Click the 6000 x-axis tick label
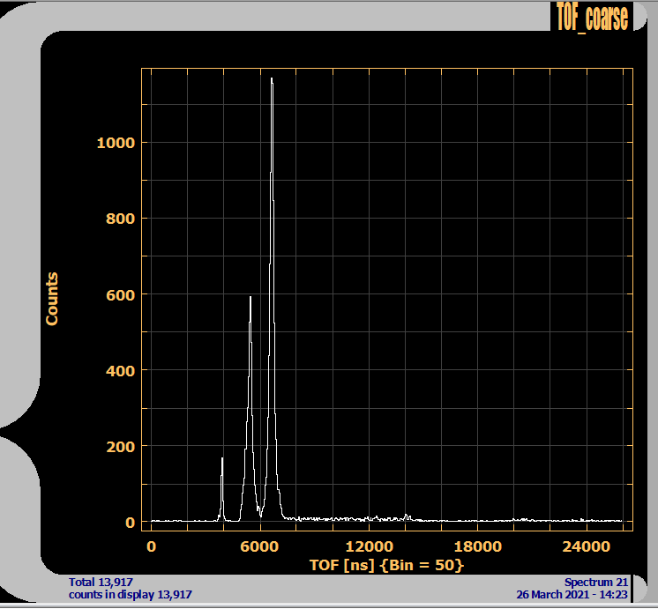 pos(259,546)
